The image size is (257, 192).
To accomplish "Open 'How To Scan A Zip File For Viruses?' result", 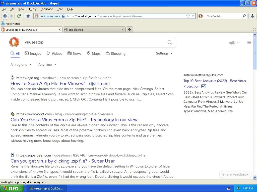I will [60, 83].
